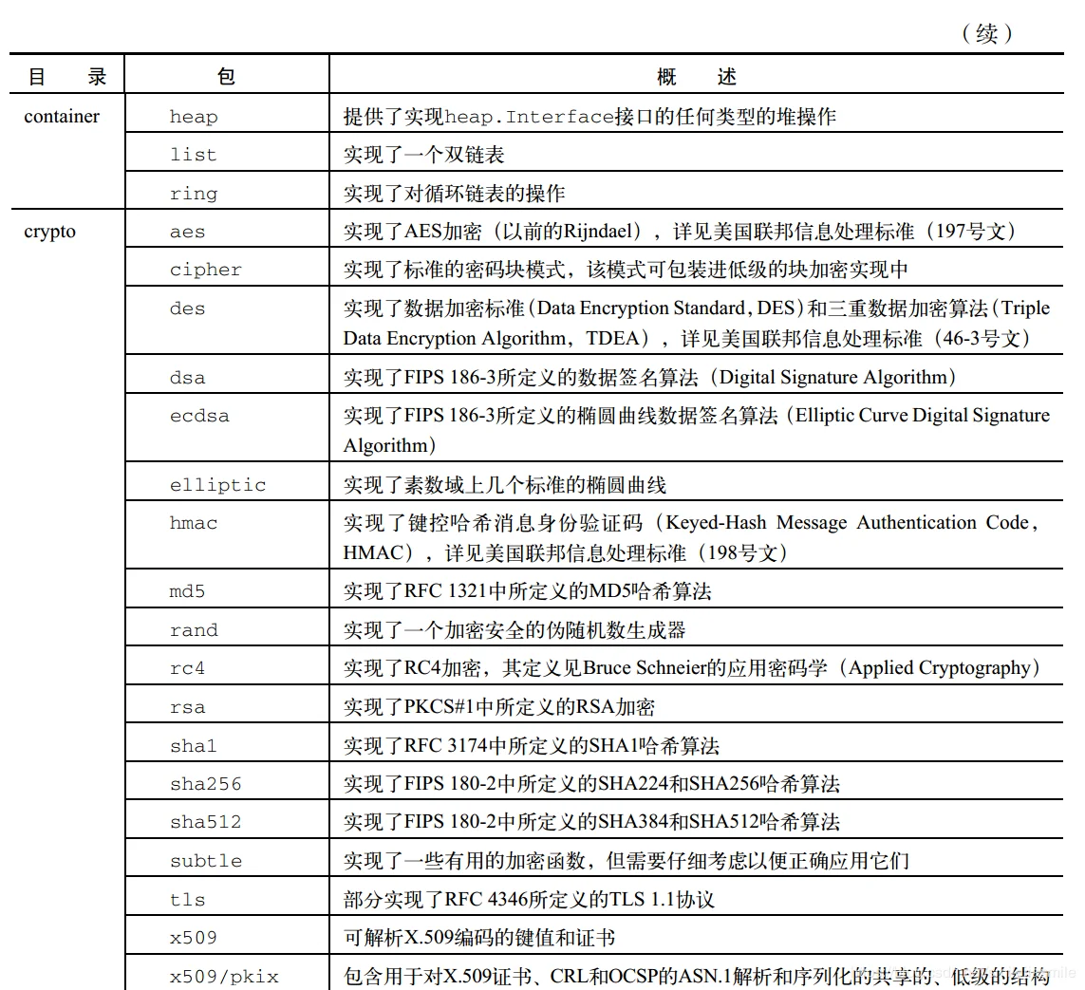Click the 'Digital Signature Algorithm' description of dsa
Screen dimensions: 1085x990
click(x=649, y=377)
